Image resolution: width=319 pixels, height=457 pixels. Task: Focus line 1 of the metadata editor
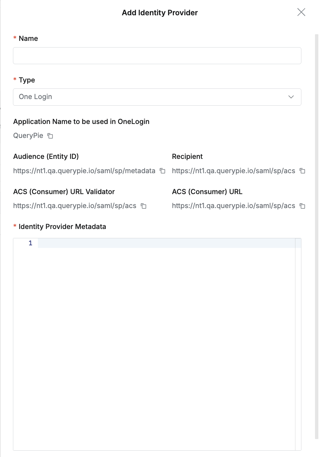[166, 243]
